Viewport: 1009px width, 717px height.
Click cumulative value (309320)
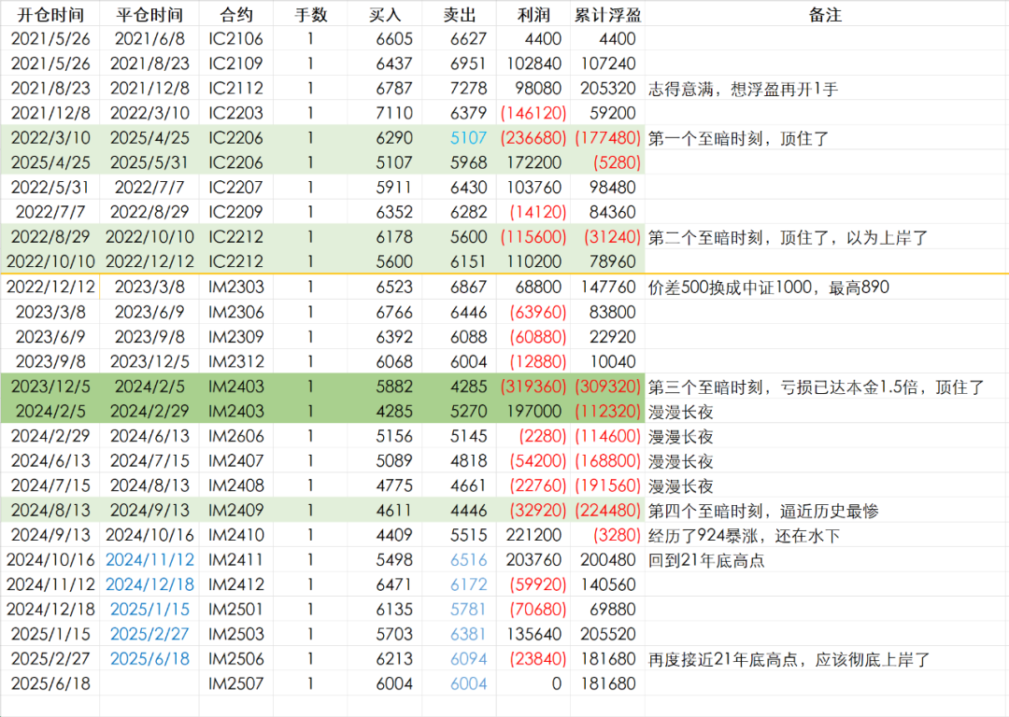pyautogui.click(x=607, y=387)
